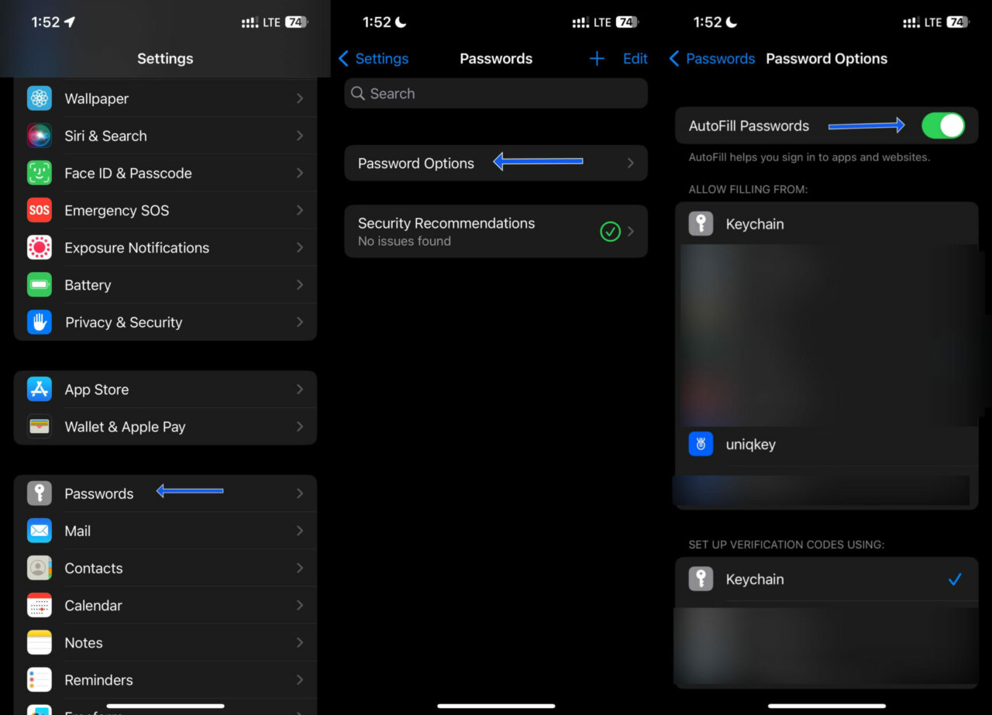Viewport: 992px width, 715px height.
Task: Select the Emergency SOS icon
Action: [39, 210]
